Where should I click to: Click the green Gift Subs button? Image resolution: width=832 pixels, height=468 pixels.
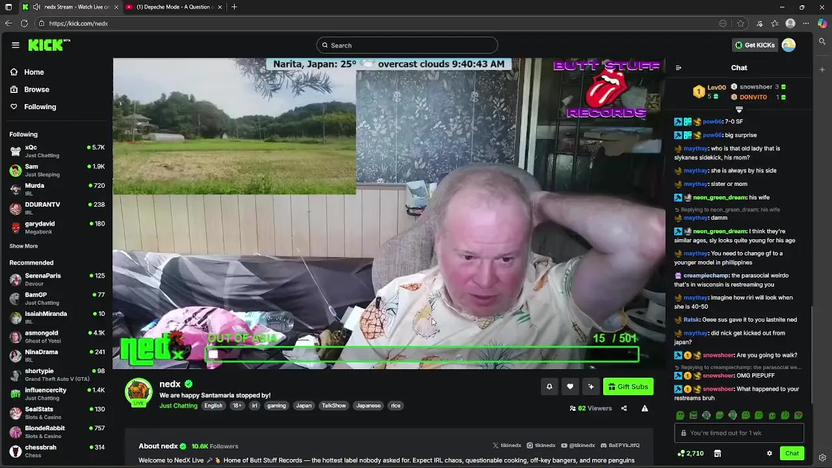628,387
